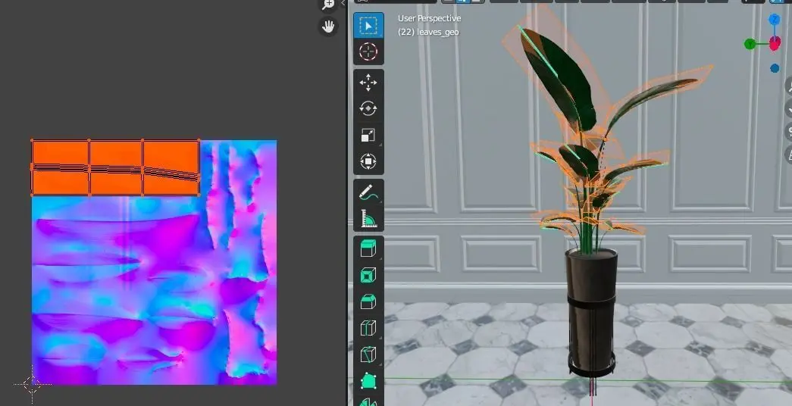
Task: Click the 'User Perspective' viewport label
Action: point(429,18)
